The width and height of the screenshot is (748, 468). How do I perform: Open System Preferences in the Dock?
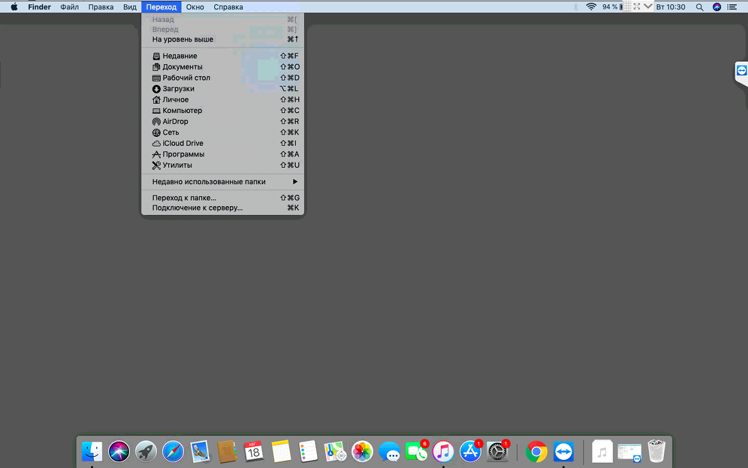[x=497, y=451]
